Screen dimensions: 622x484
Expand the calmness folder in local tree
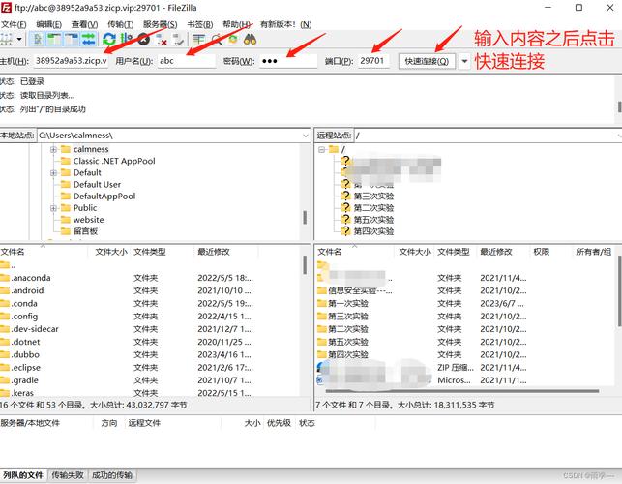(x=53, y=149)
